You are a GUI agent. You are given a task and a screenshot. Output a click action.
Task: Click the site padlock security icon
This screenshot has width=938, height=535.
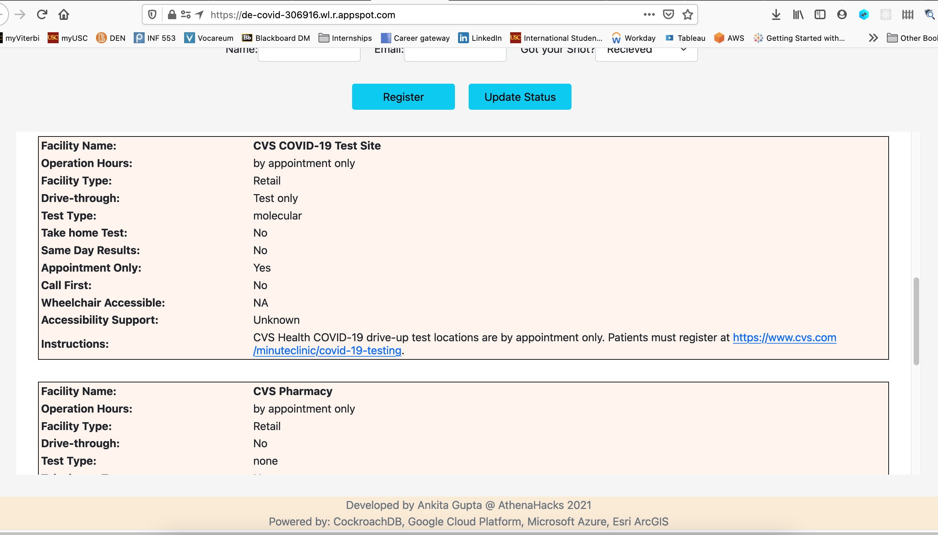(x=171, y=15)
